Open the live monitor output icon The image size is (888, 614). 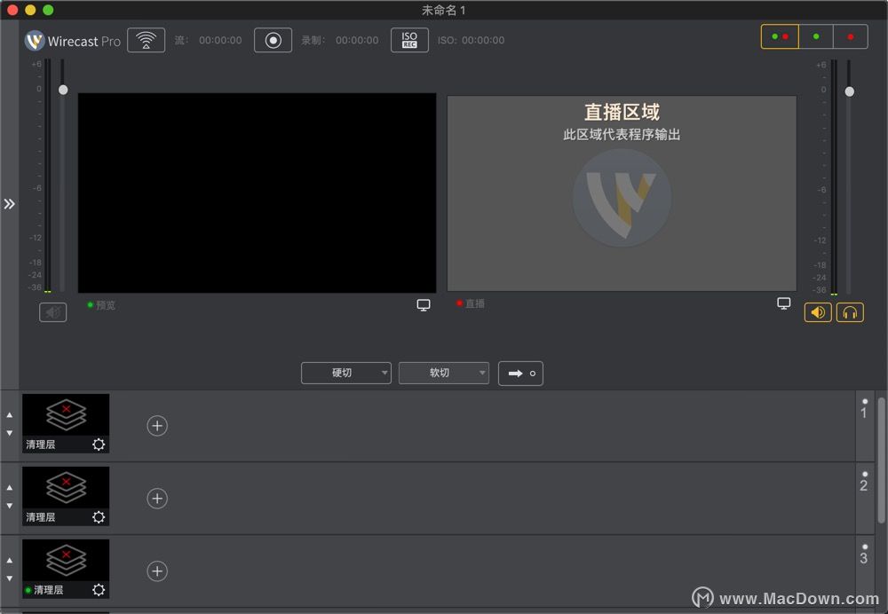783,303
